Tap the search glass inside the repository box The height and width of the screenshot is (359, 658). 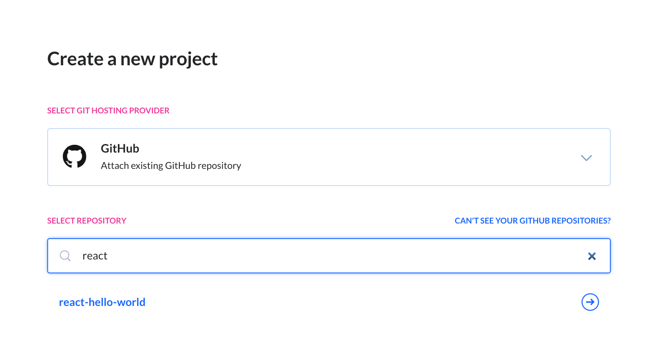coord(65,256)
